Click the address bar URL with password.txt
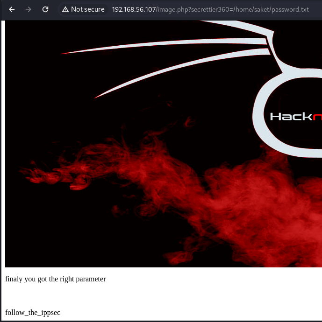This screenshot has height=322, width=322. tap(210, 9)
